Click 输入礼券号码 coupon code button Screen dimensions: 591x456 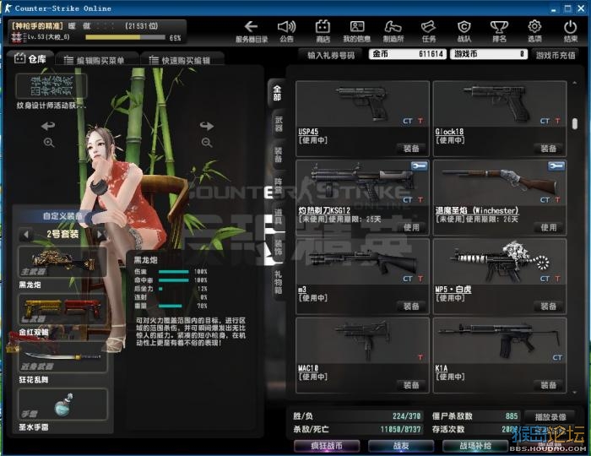(x=331, y=56)
